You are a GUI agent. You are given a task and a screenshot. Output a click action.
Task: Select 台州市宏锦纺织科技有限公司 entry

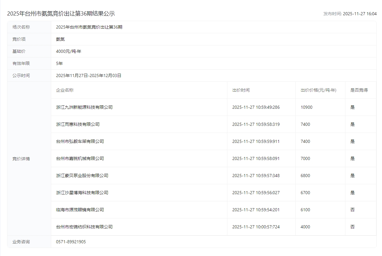tap(84, 227)
